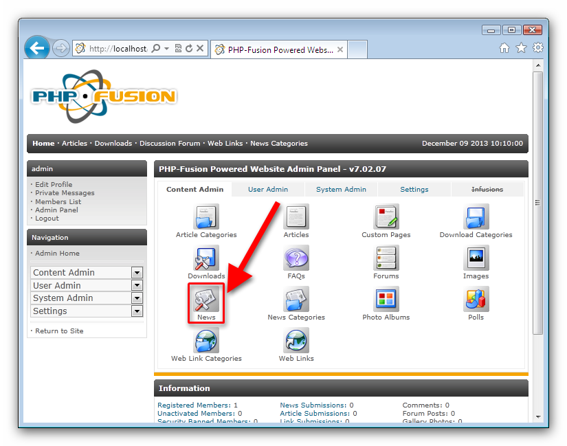The width and height of the screenshot is (567, 446).
Task: Open the Web Links globe icon
Action: tap(296, 342)
